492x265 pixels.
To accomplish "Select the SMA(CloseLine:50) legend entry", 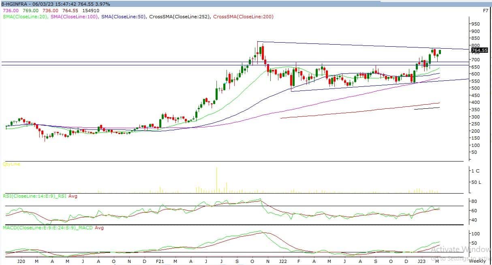I will coord(123,17).
